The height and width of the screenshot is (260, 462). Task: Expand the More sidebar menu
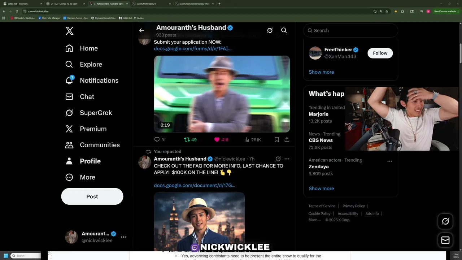pos(80,177)
